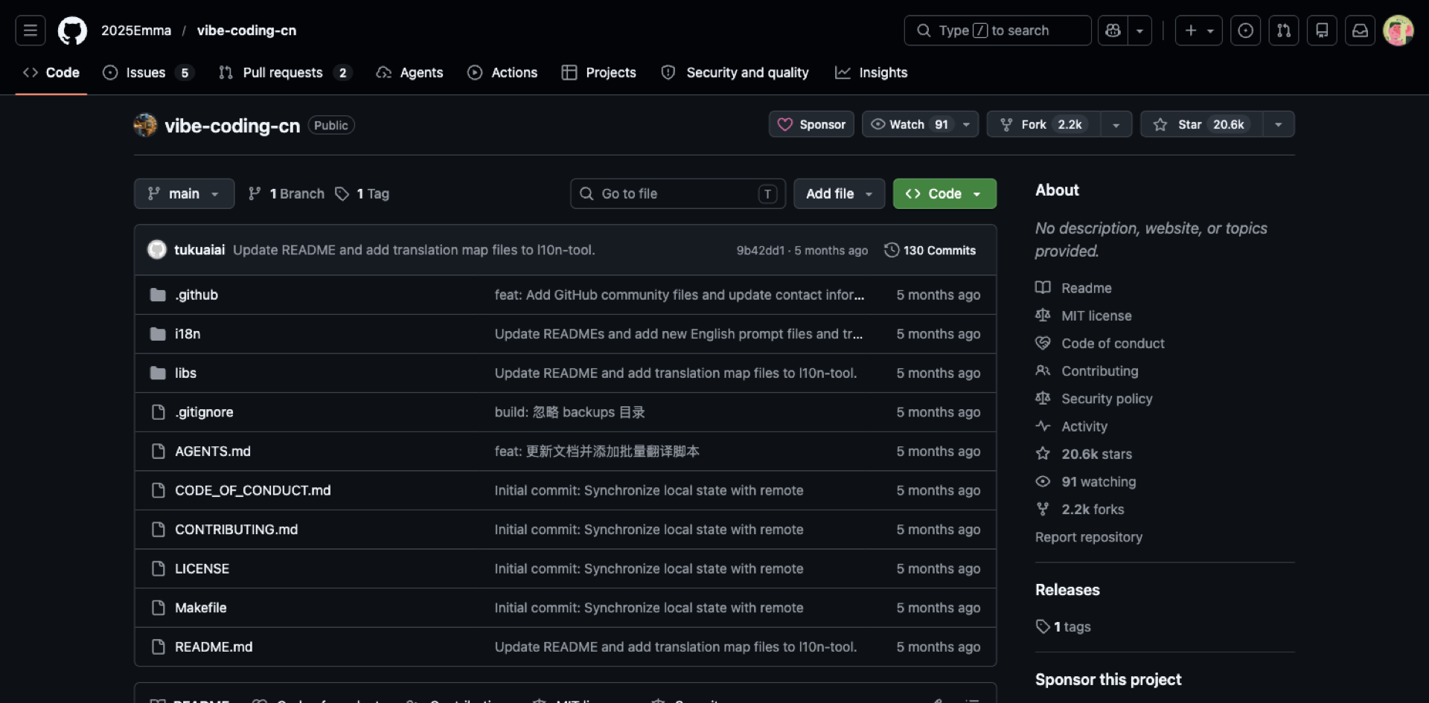Screen dimensions: 1429x703
Task: Open the CONTRIBUTING.md file
Action: (236, 530)
